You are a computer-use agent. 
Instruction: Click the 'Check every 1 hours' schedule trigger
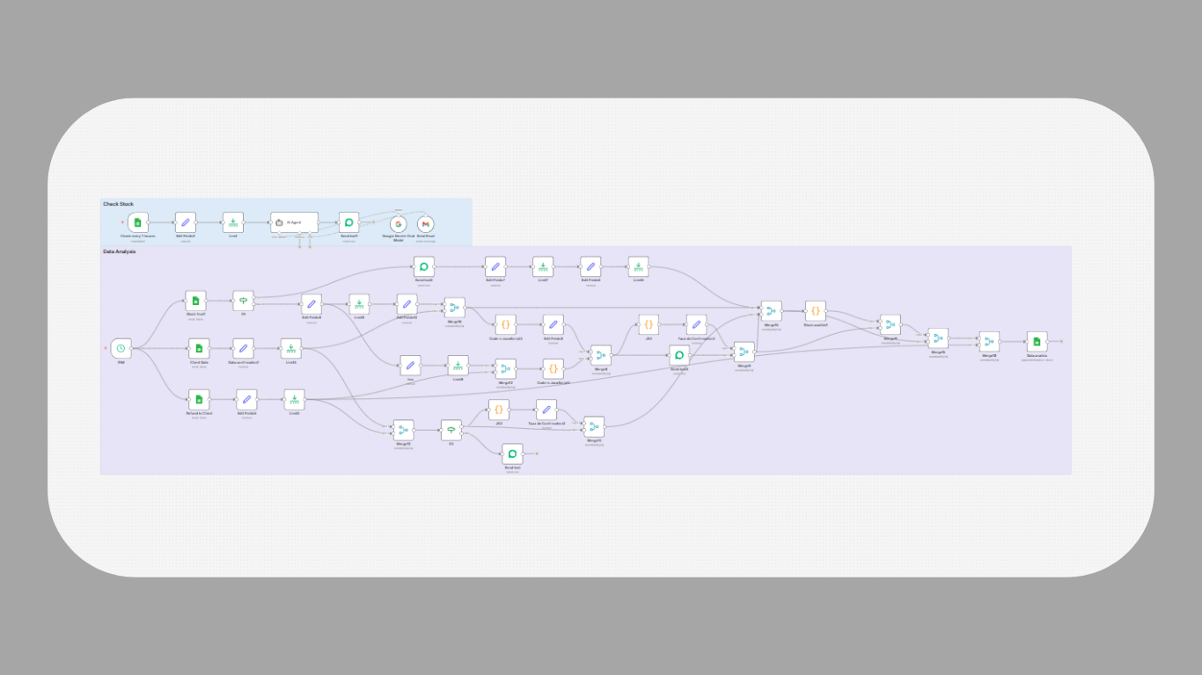(136, 222)
